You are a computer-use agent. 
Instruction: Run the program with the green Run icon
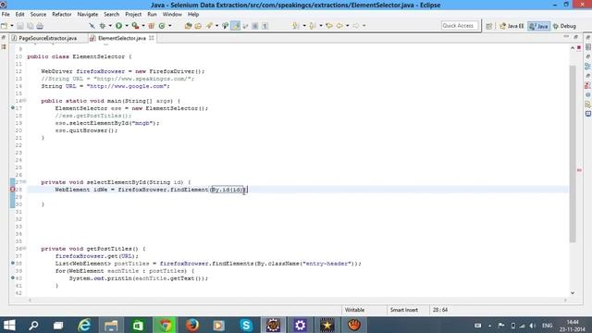118,26
